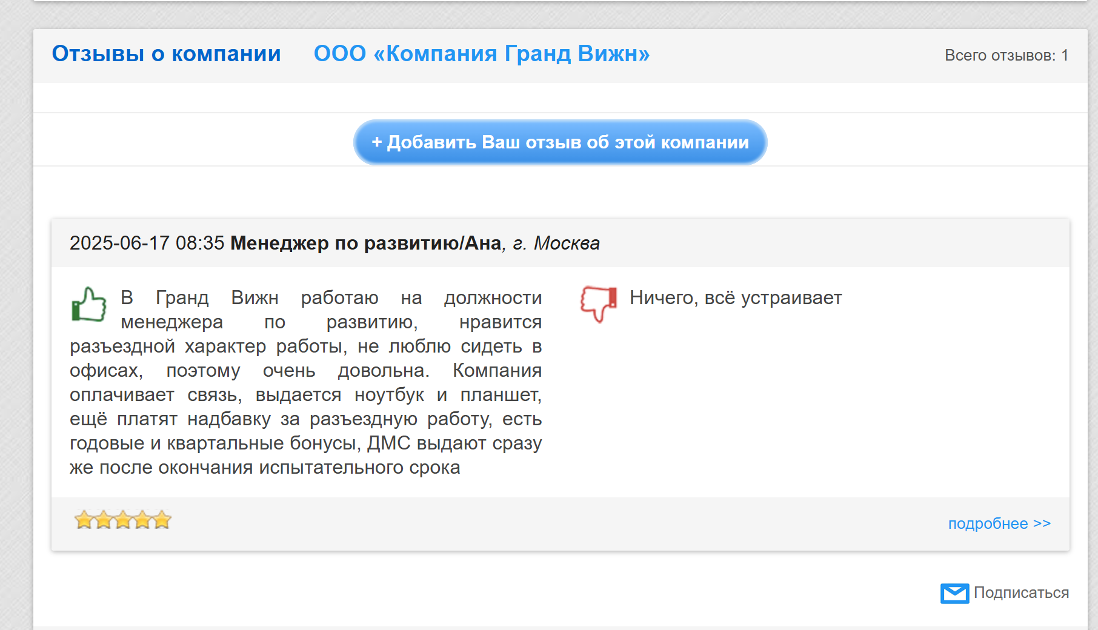Image resolution: width=1098 pixels, height=630 pixels.
Task: Click the second rating star
Action: point(104,520)
